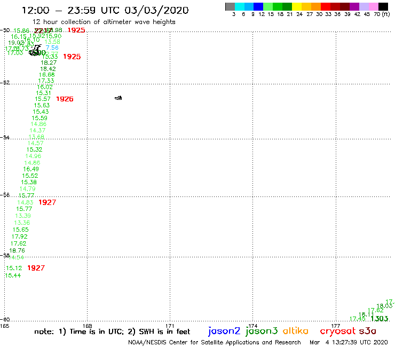The height and width of the screenshot is (347, 395).
Task: Select the -54 latitude axis label
Action: pyautogui.click(x=5, y=138)
